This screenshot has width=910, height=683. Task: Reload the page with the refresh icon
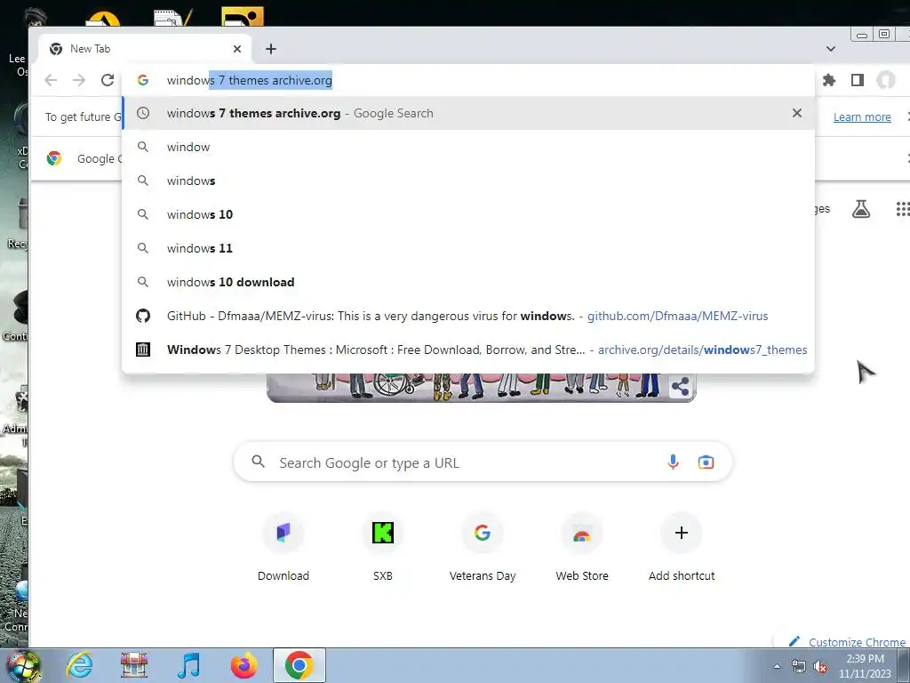108,80
